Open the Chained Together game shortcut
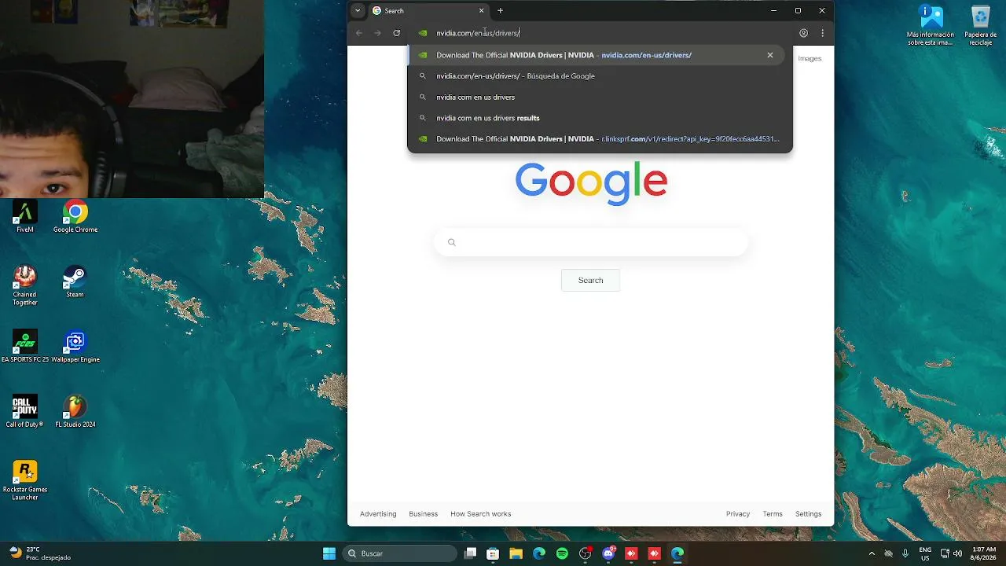 pyautogui.click(x=25, y=285)
